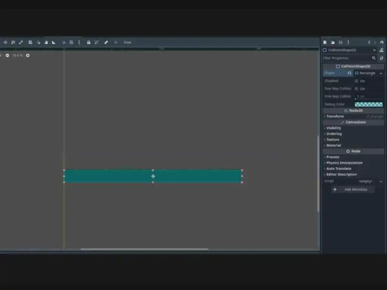Focus the Filter Properties search field
387x290 pixels.
coord(350,58)
